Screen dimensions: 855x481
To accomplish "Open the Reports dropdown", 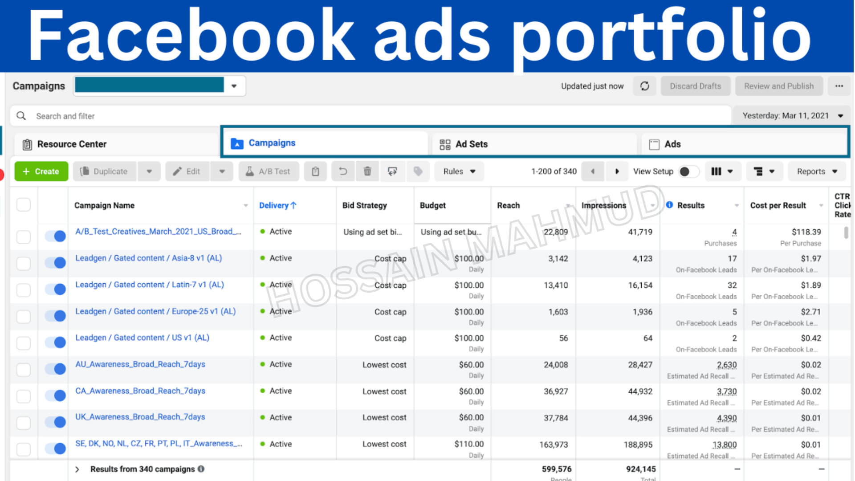I will coord(817,171).
